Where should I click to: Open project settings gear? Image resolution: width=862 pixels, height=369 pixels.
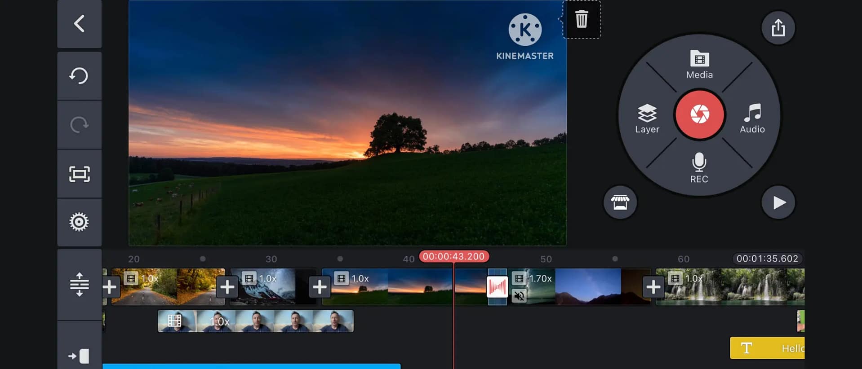click(79, 222)
